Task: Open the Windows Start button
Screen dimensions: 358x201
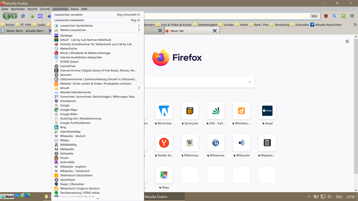Action: [x=7, y=197]
